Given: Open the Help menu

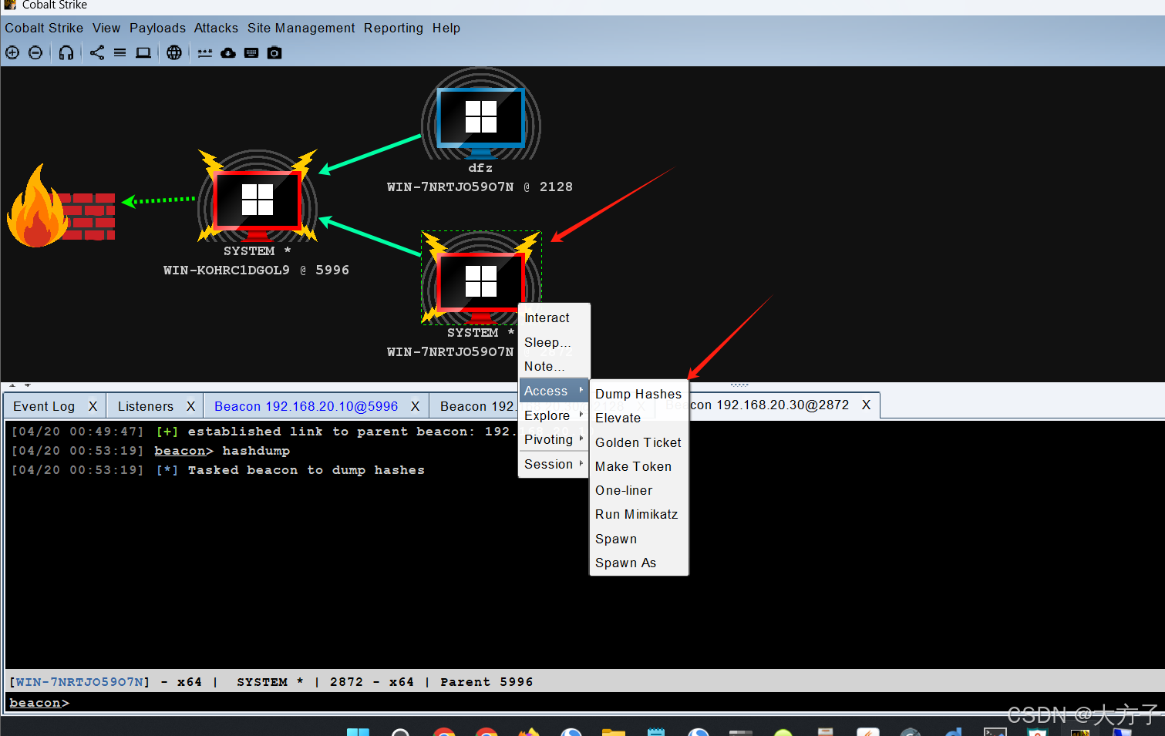Looking at the screenshot, I should [446, 28].
